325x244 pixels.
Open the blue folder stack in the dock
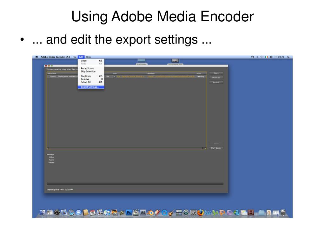tap(262, 213)
